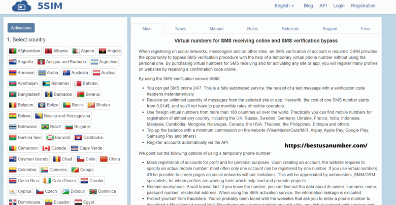Choose Armenia from country list
This screenshot has height=205, width=396.
coord(21,72)
